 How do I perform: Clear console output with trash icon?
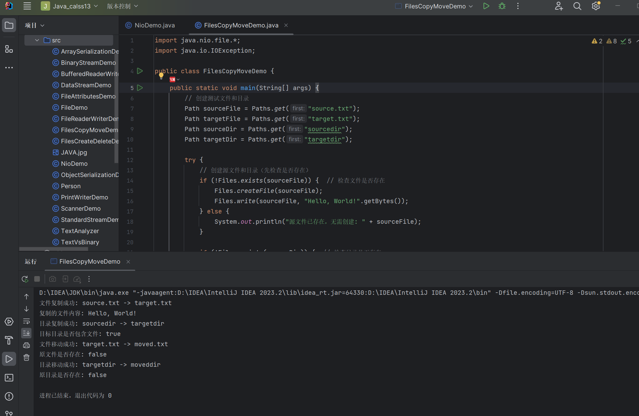point(26,357)
